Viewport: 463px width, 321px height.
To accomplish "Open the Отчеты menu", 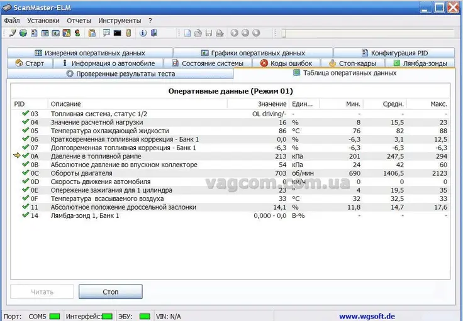I will click(79, 21).
